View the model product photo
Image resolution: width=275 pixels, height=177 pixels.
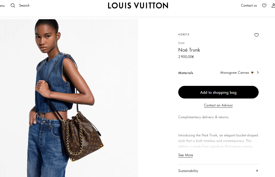pyautogui.click(x=69, y=98)
